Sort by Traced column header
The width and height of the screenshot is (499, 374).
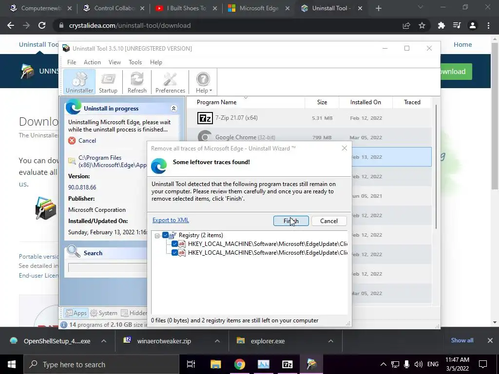coord(412,102)
